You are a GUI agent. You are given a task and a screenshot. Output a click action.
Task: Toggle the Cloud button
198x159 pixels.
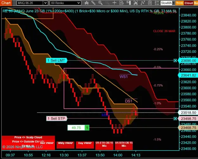(189, 3)
